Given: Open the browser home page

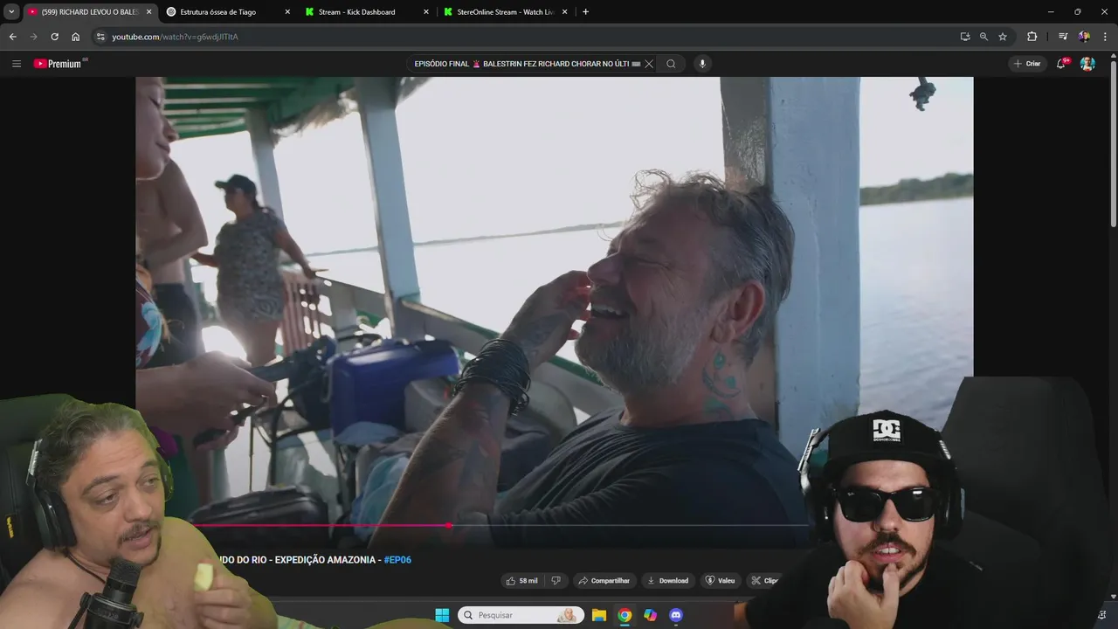Looking at the screenshot, I should click(x=75, y=37).
